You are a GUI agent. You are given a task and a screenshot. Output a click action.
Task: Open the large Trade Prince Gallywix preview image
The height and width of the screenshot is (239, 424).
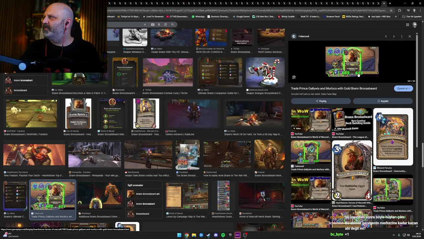pos(352,61)
